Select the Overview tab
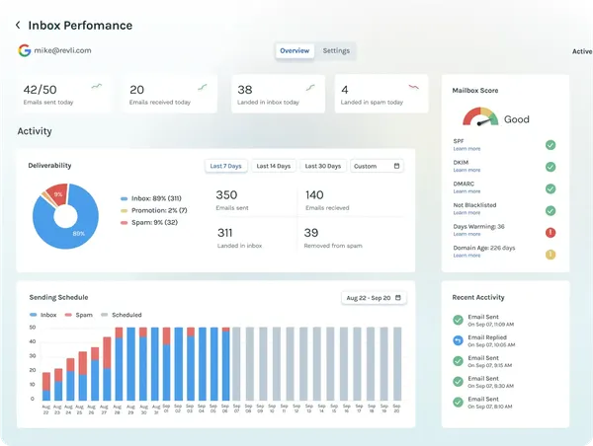 (x=295, y=50)
